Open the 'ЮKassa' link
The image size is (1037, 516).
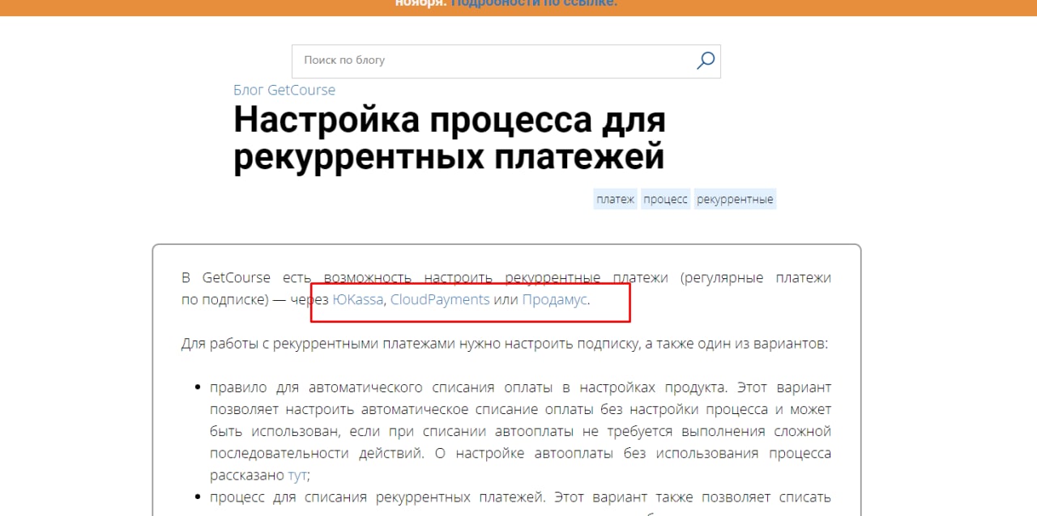(357, 299)
